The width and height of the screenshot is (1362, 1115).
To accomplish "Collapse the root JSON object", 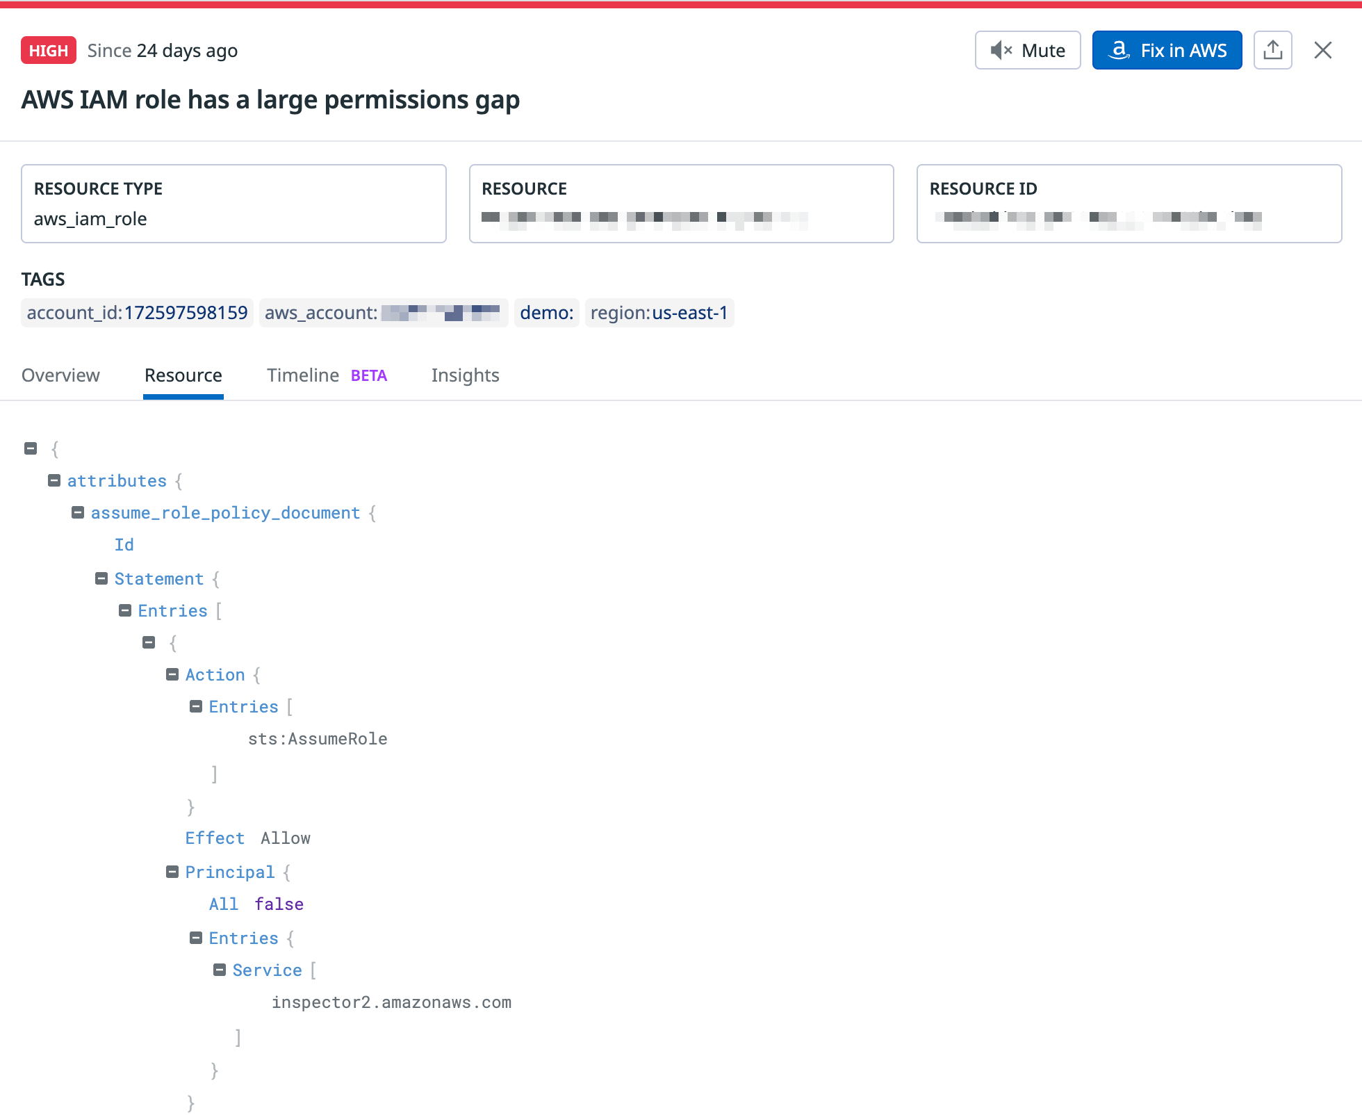I will pos(31,448).
